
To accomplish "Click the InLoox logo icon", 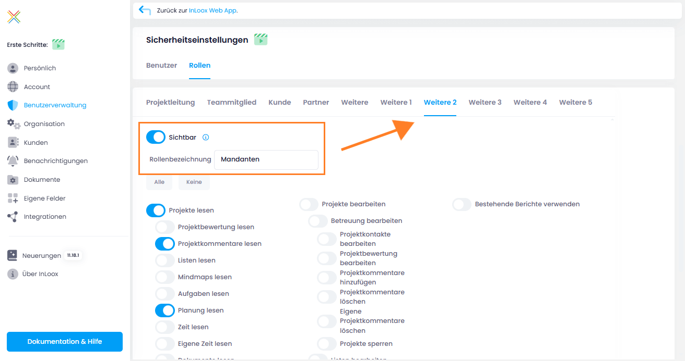I will (x=14, y=17).
